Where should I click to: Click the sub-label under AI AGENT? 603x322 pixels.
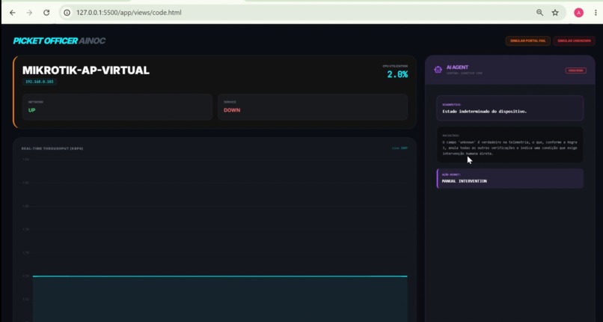coord(464,73)
